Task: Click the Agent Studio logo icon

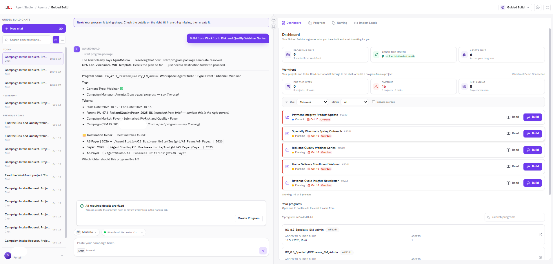Action: 8,8
